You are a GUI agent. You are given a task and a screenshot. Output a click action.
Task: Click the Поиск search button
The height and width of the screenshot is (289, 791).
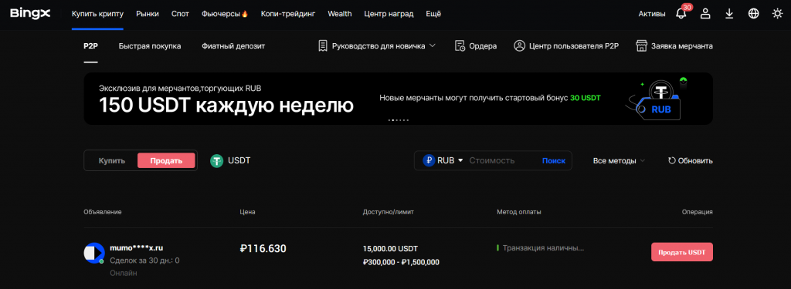click(x=554, y=160)
